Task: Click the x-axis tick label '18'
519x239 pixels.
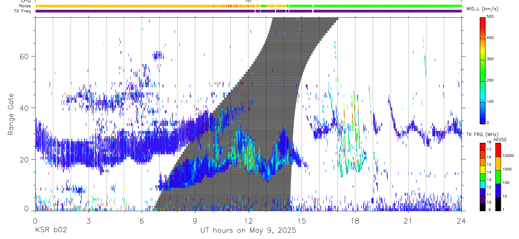Action: click(355, 221)
